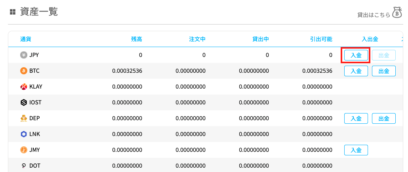Click DEP 貸出中 value
This screenshot has width=408, height=172.
point(254,119)
